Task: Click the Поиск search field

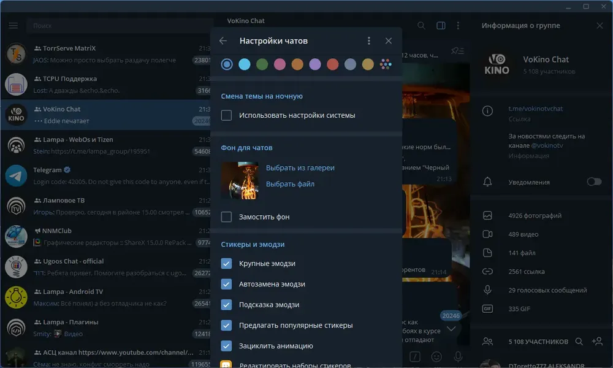Action: (x=120, y=25)
